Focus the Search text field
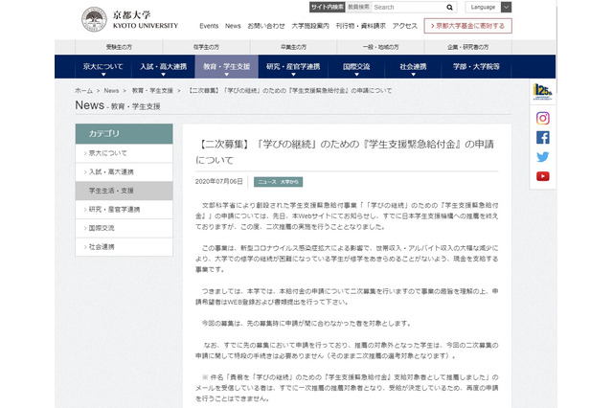Viewport: 613px width, 408px height. pos(408,7)
